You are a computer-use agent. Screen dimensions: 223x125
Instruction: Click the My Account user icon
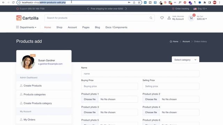[x=169, y=18]
